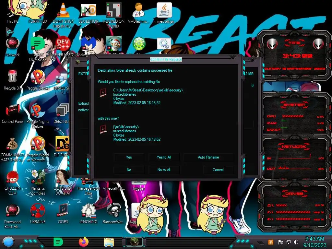Image resolution: width=332 pixels, height=249 pixels.
Task: Open the Malwarebytes blue shortcut icon
Action: [x=88, y=44]
